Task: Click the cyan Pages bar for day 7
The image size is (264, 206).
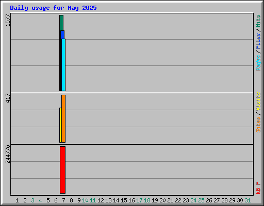Action: [63, 65]
